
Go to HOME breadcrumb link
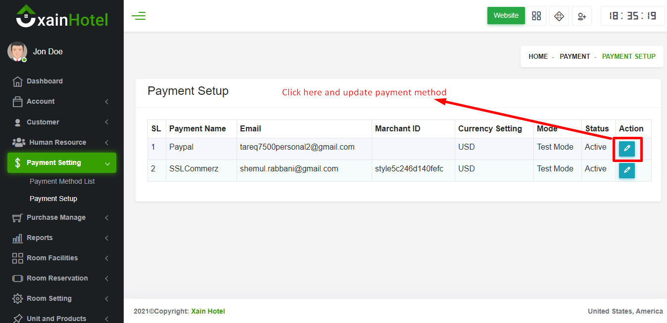tap(538, 56)
